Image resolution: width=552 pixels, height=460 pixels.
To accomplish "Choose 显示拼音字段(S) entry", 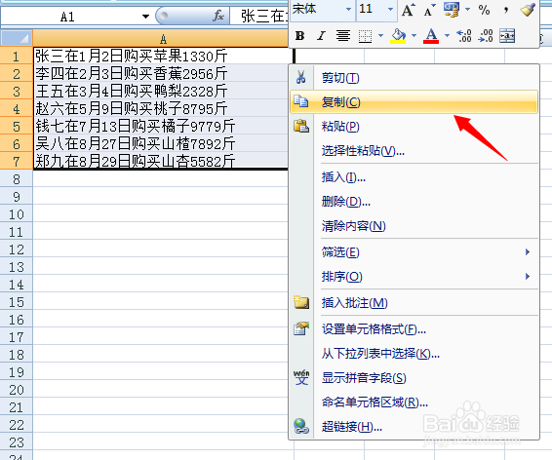I will (x=414, y=378).
